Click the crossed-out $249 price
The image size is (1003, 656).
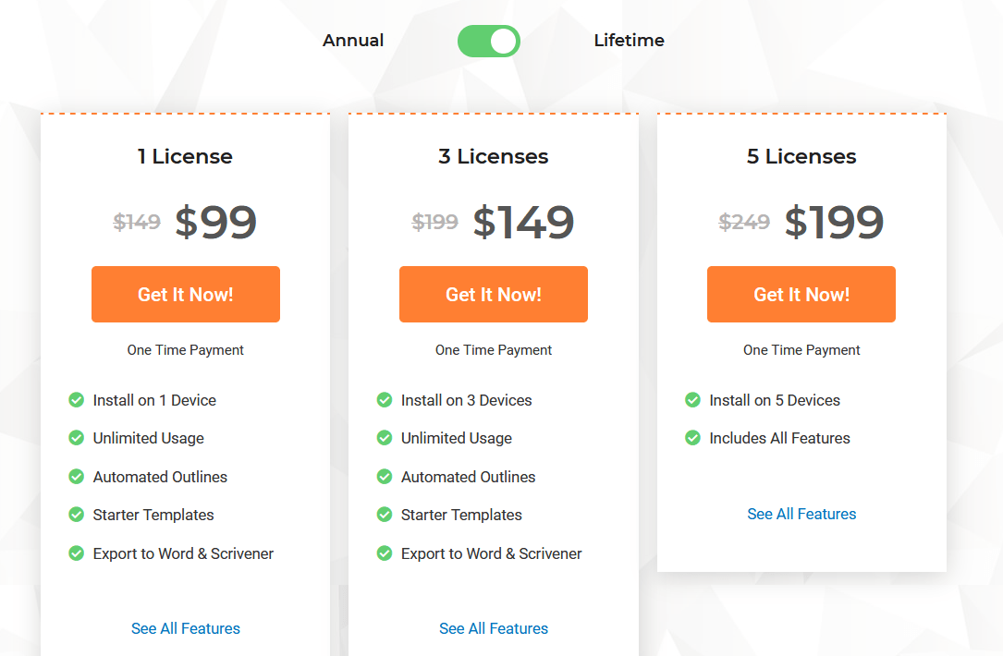(743, 222)
